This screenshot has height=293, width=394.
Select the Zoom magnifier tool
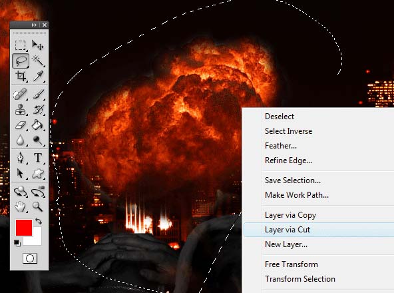pyautogui.click(x=37, y=206)
